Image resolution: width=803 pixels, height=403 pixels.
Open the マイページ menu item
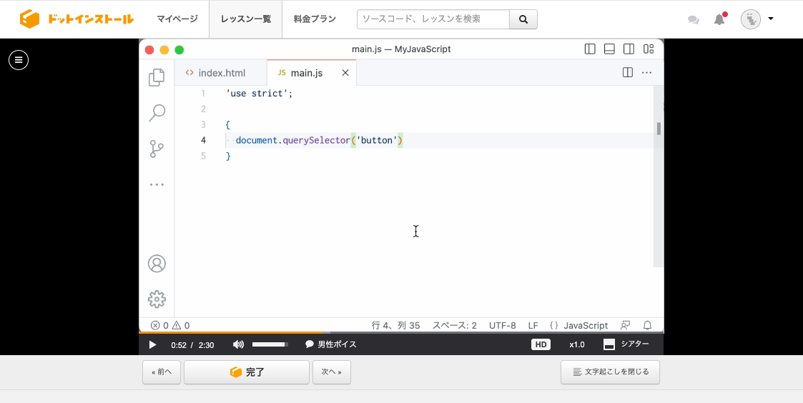(177, 19)
